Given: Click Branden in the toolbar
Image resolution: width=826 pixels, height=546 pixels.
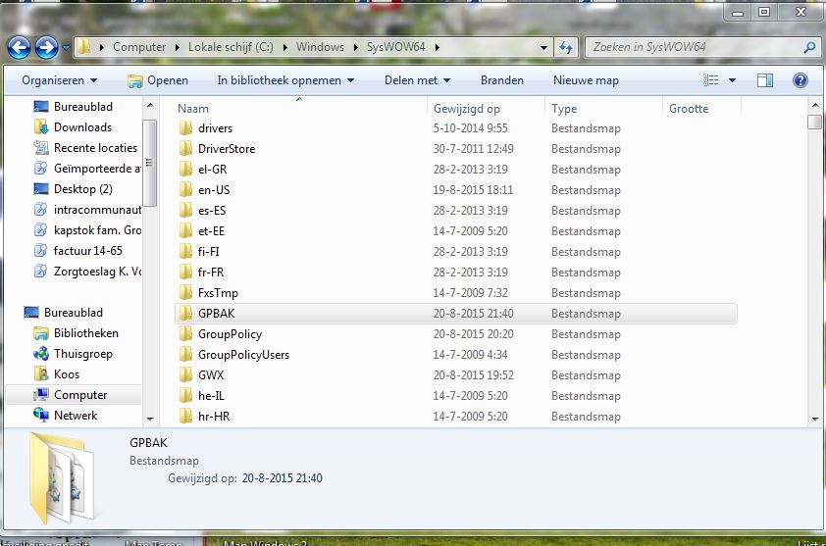Looking at the screenshot, I should coord(502,80).
